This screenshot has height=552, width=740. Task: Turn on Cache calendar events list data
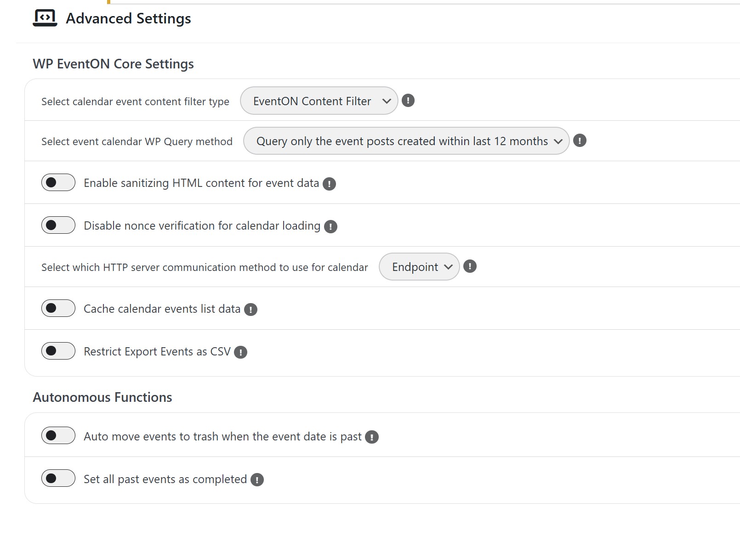point(58,308)
